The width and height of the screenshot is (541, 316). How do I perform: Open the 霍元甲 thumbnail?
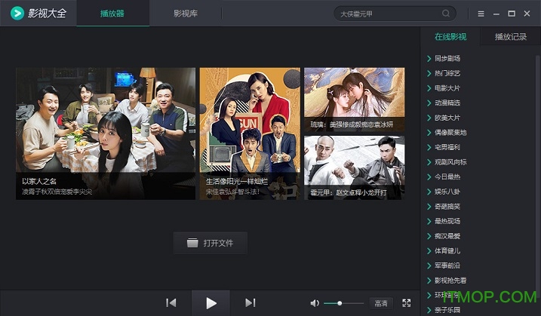355,167
